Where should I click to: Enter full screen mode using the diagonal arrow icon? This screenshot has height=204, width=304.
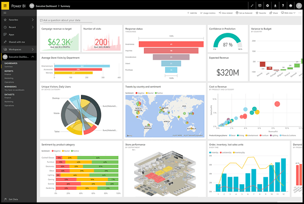[252, 6]
